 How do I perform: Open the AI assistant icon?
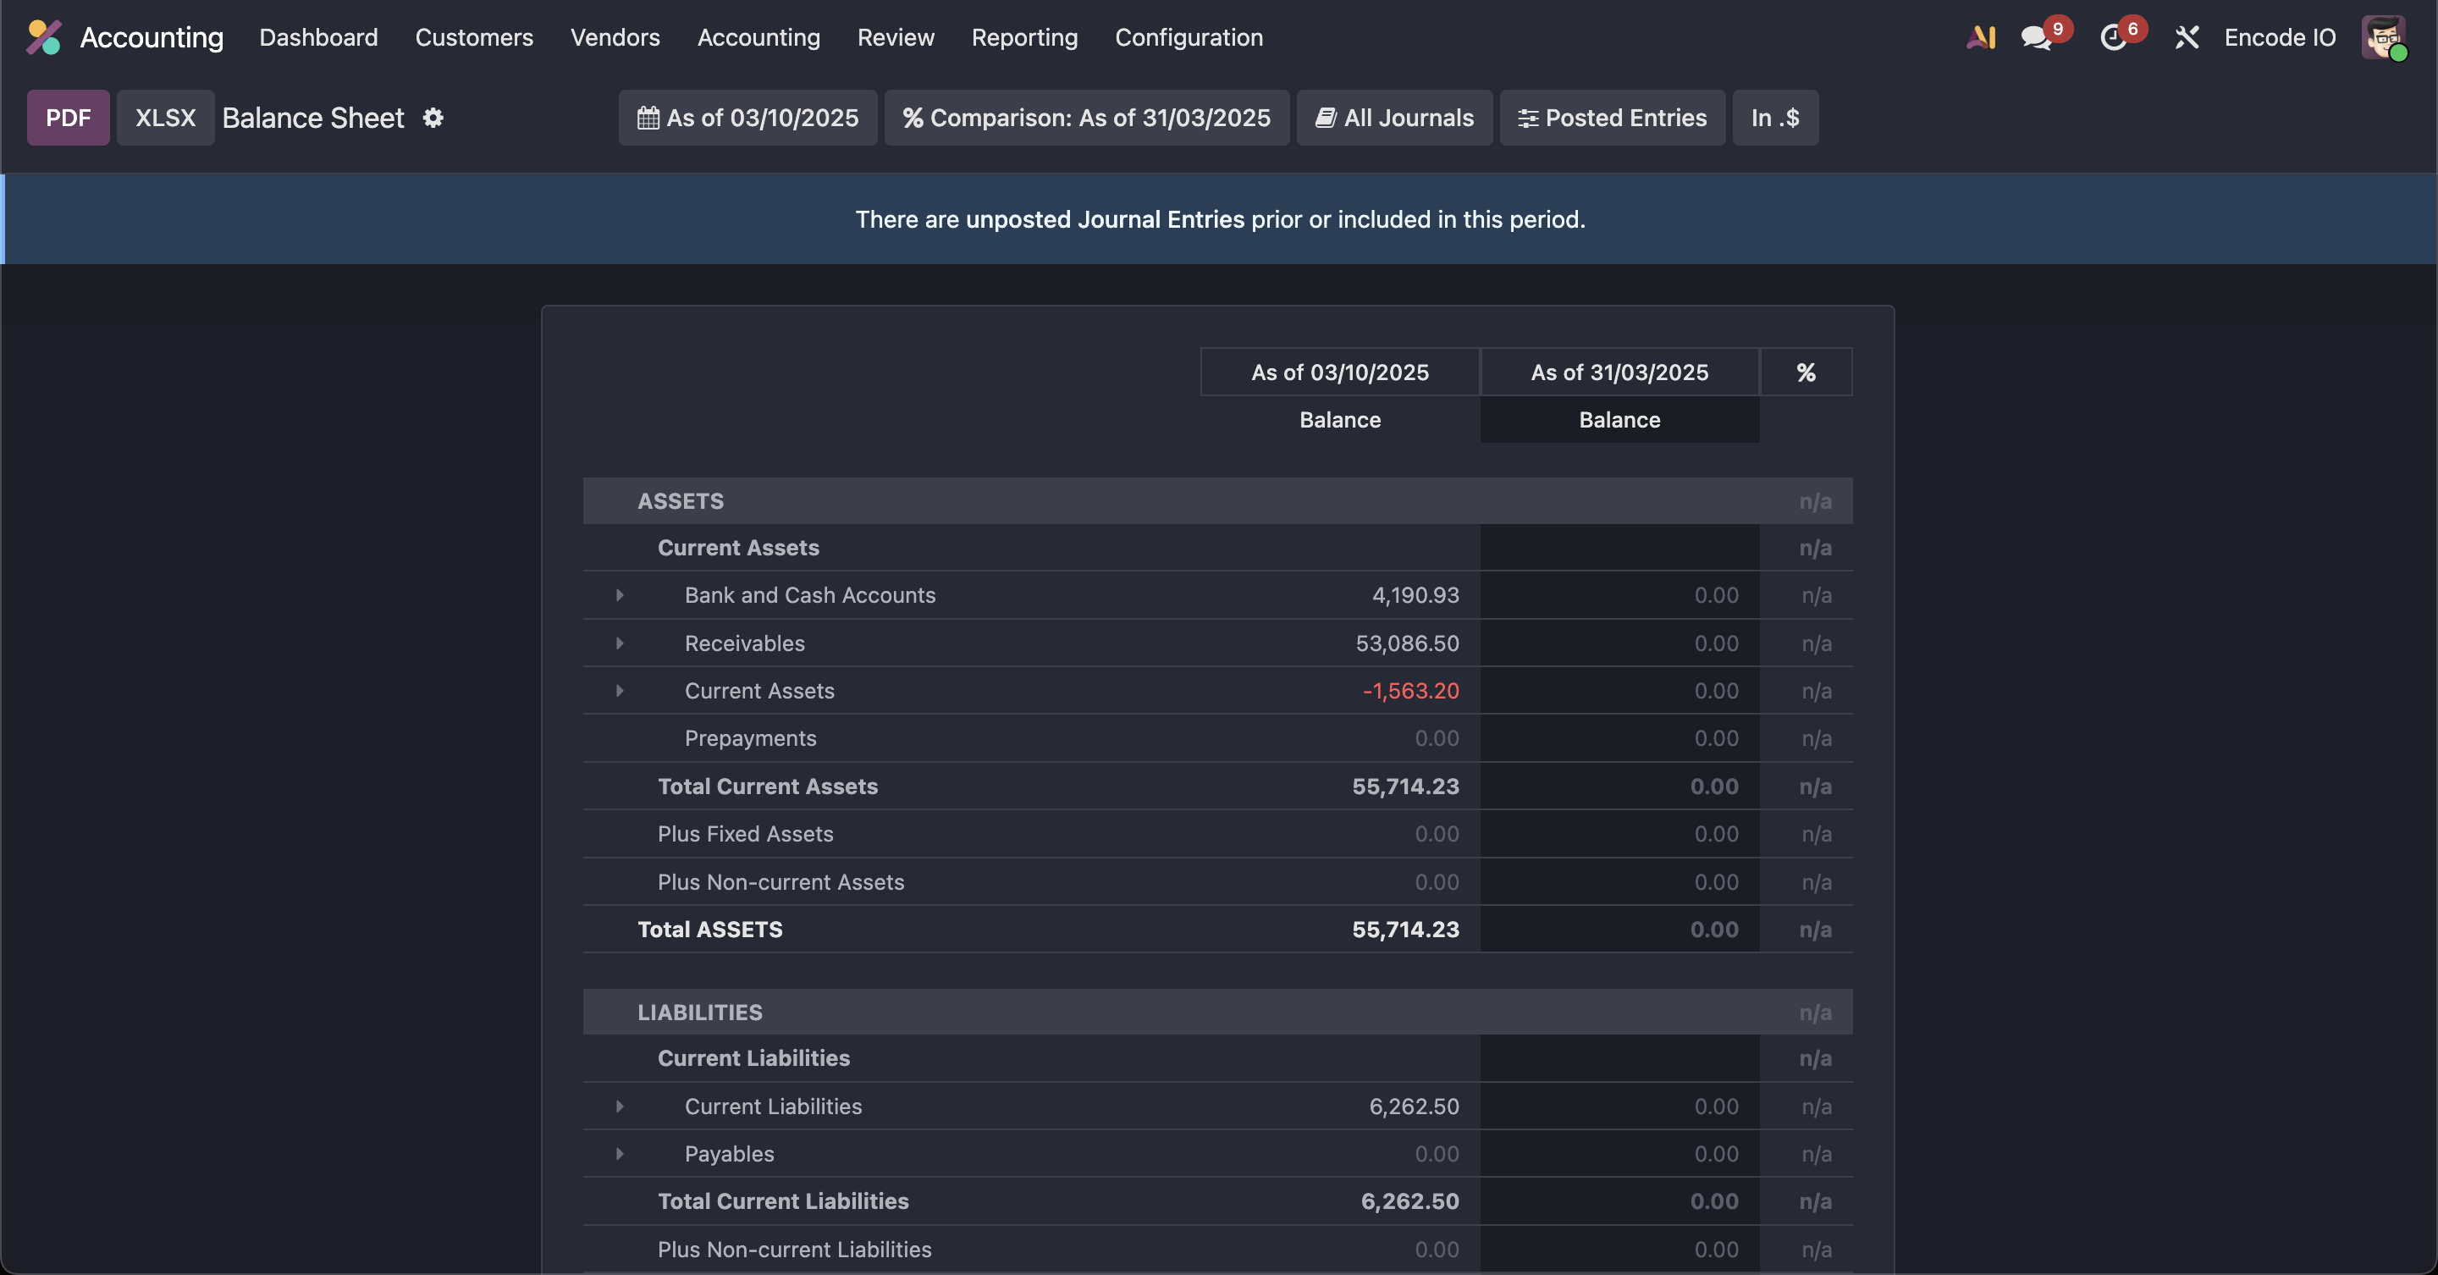tap(1980, 37)
